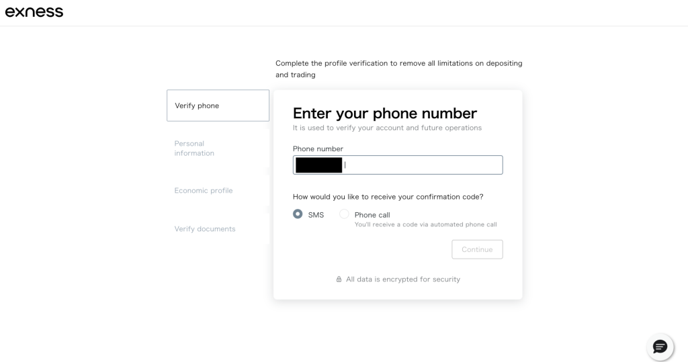Screen dimensions: 688x362
Task: Open the live chat bubble
Action: [x=660, y=347]
